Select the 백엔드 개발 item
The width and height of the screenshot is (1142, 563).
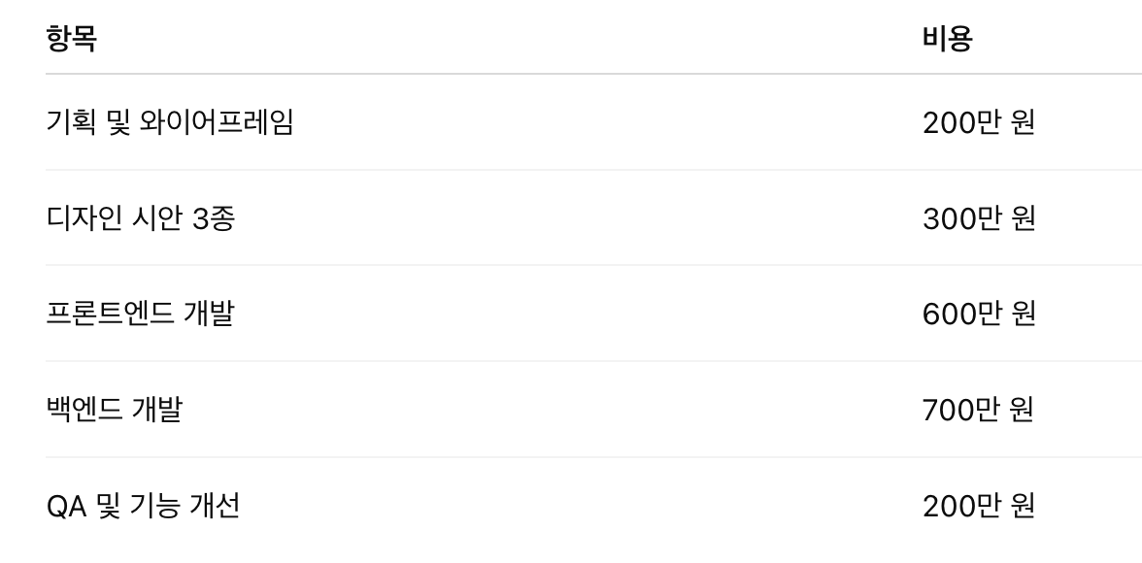[114, 410]
